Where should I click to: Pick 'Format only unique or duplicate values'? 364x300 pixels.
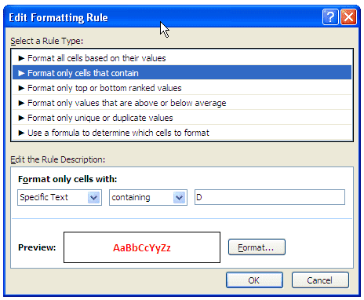pos(182,118)
